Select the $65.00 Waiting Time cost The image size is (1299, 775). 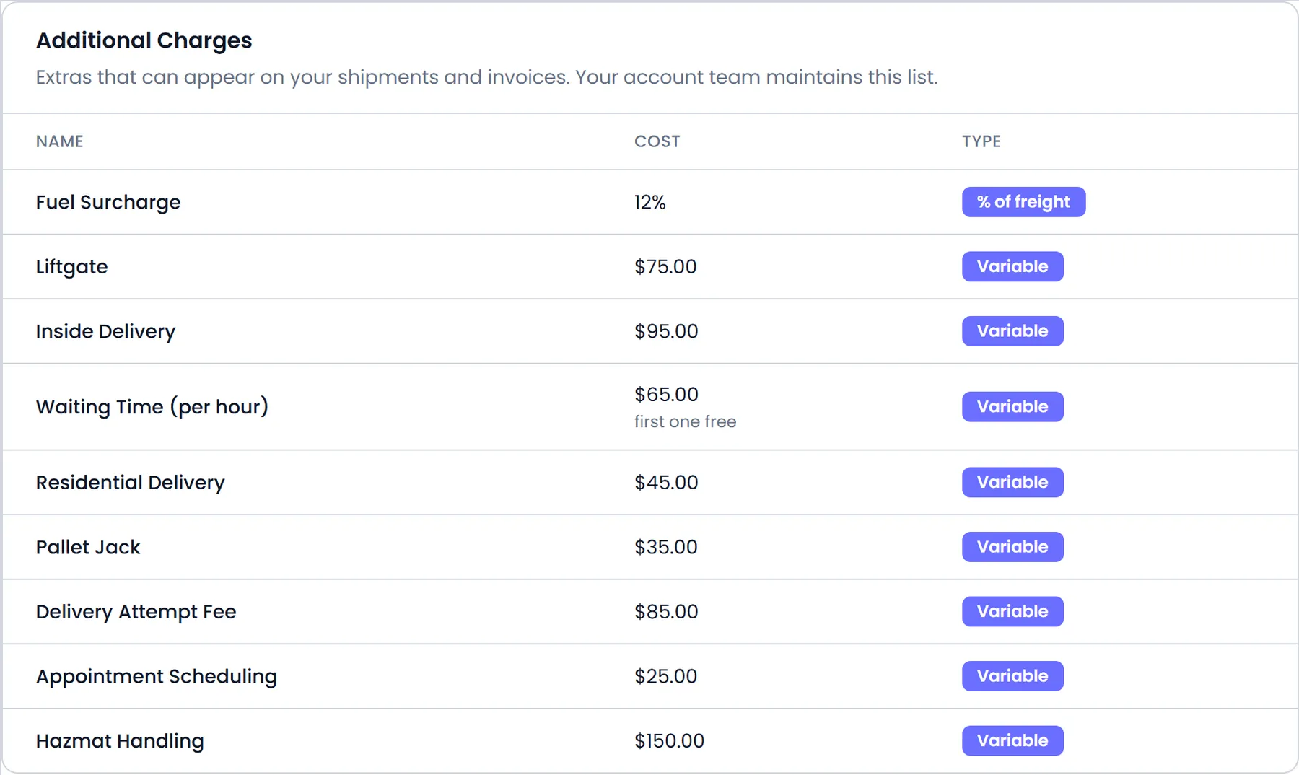click(x=666, y=394)
